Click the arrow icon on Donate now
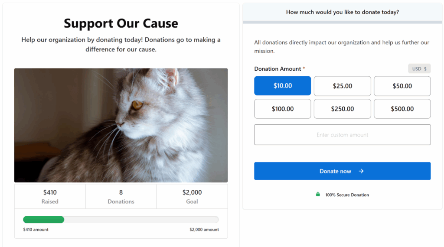This screenshot has width=444, height=247. [361, 171]
